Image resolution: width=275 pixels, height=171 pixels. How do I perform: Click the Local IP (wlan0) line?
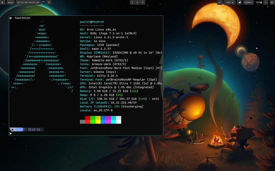108,102
